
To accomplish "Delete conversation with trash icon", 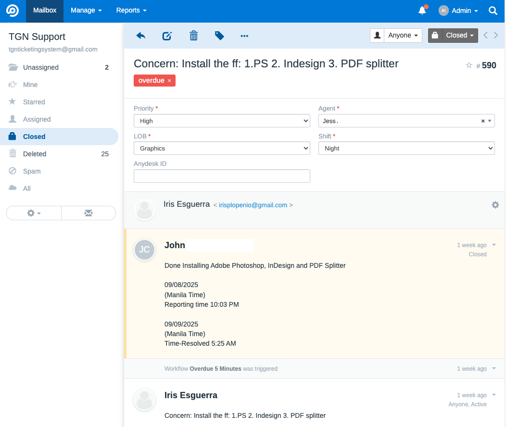I will pyautogui.click(x=193, y=36).
